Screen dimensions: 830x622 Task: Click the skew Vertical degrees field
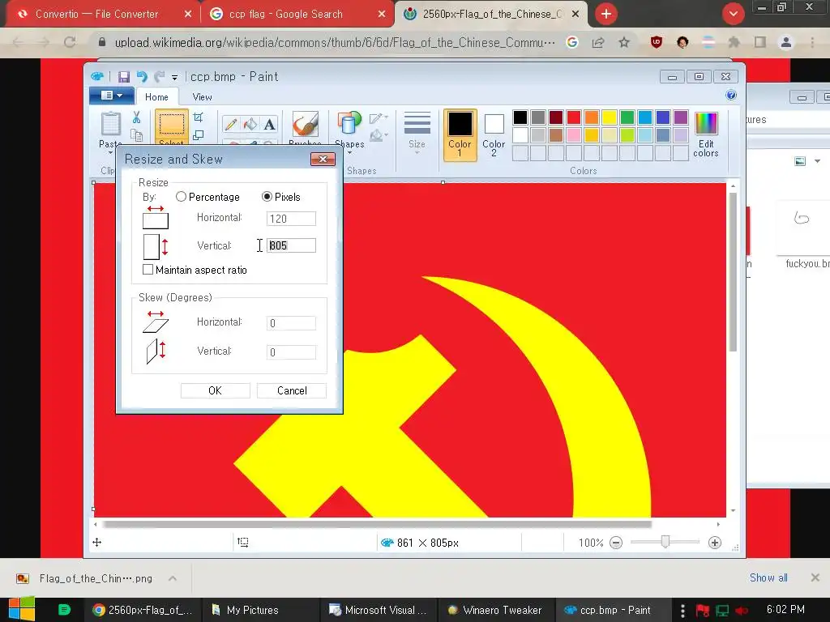pyautogui.click(x=291, y=352)
